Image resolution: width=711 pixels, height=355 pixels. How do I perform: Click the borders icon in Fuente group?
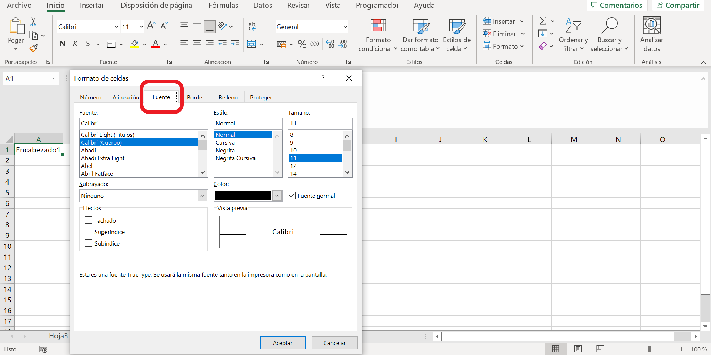(111, 44)
